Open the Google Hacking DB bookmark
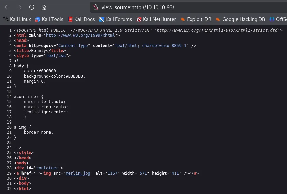 [x=240, y=19]
